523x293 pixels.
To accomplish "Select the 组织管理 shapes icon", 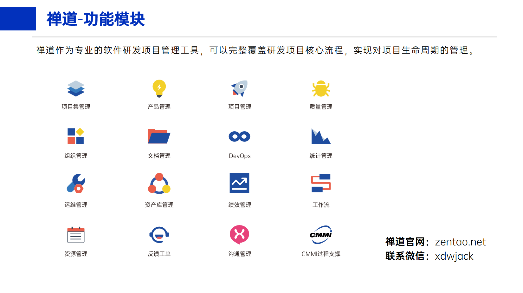I will pyautogui.click(x=75, y=137).
